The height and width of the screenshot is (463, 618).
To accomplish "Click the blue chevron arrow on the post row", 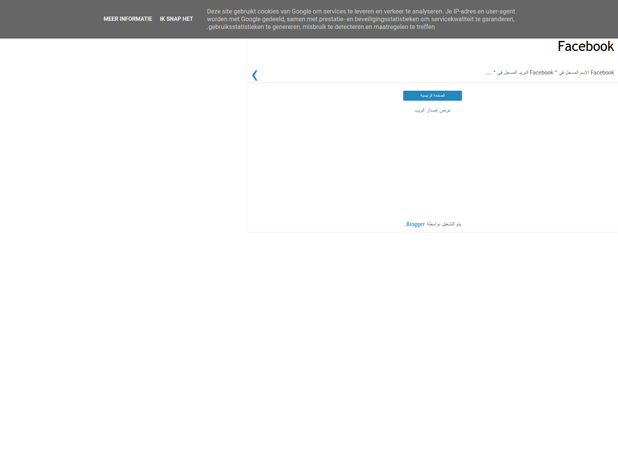I will 255,75.
